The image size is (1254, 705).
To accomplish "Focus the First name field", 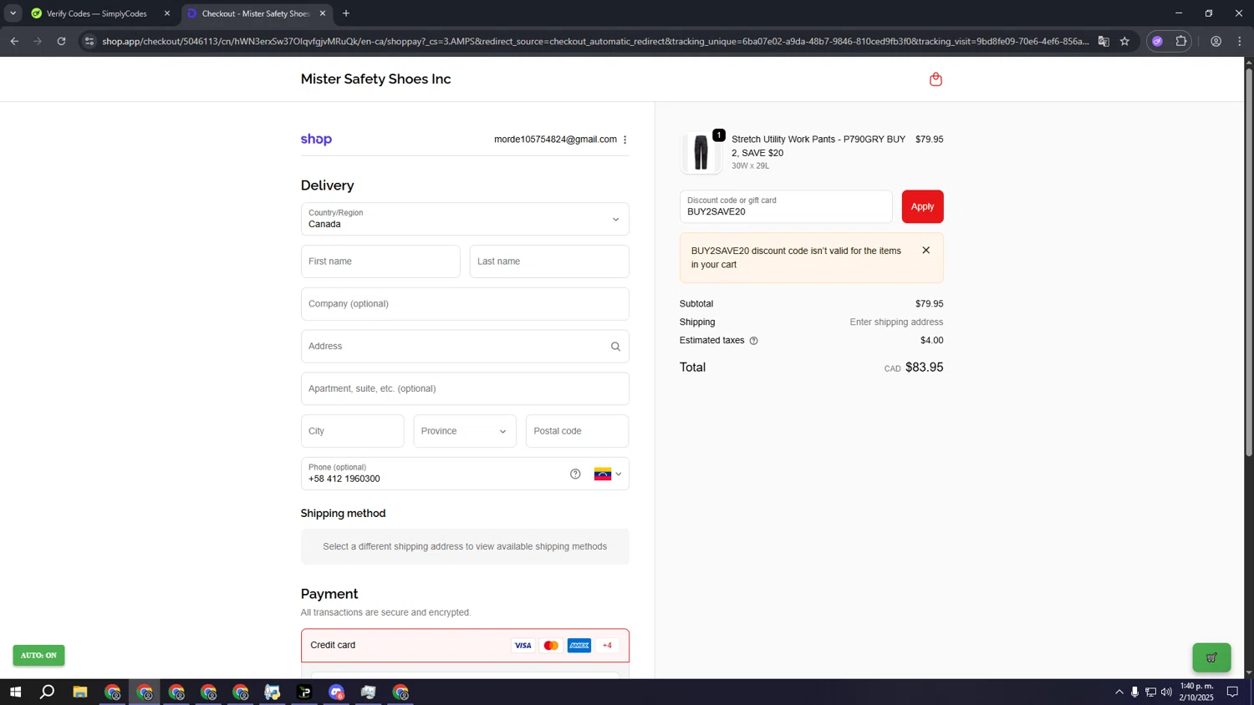I will tap(380, 261).
